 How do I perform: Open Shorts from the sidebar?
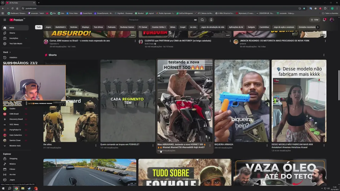pos(15,33)
